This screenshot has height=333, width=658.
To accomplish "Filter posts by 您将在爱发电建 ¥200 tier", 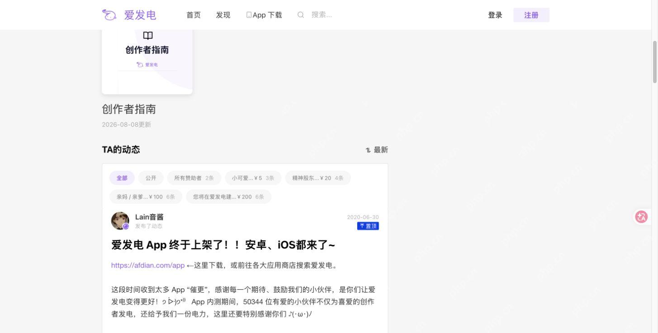I will pos(228,197).
